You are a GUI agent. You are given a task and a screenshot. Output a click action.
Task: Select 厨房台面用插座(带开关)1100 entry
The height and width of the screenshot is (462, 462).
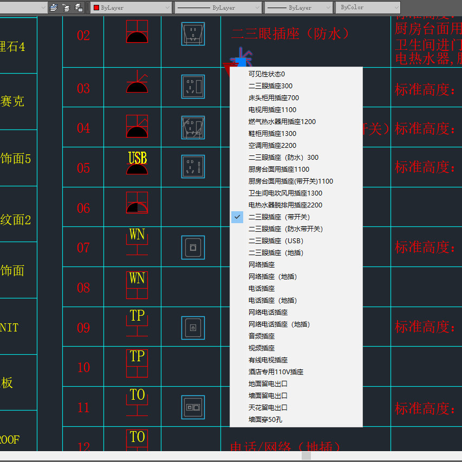click(x=296, y=181)
